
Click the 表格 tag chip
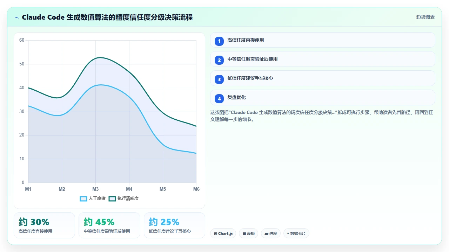[249, 233]
